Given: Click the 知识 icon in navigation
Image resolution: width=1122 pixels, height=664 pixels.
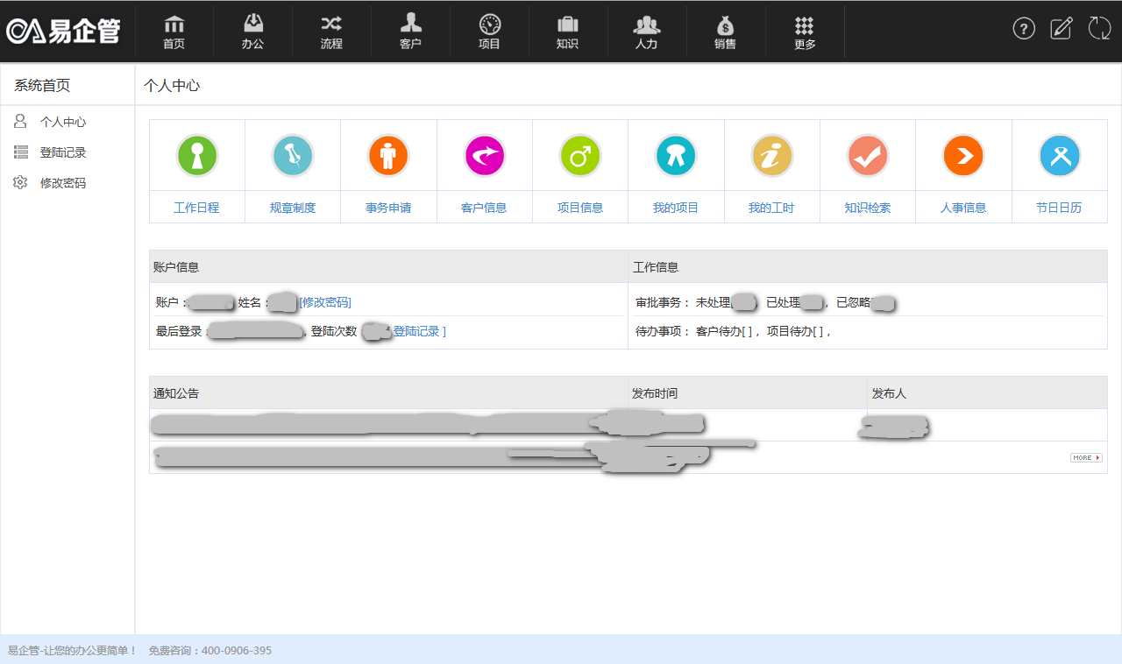Looking at the screenshot, I should tap(568, 31).
